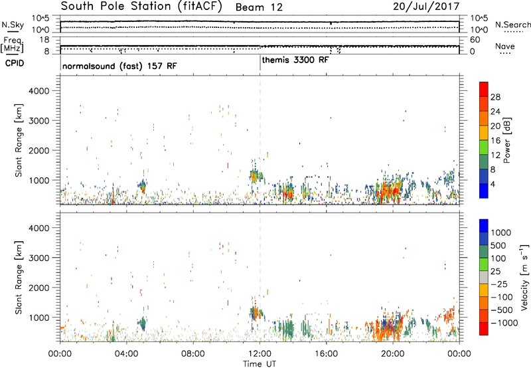The height and width of the screenshot is (368, 531).
Task: Click the '08:00' time tick label
Action: pos(193,354)
